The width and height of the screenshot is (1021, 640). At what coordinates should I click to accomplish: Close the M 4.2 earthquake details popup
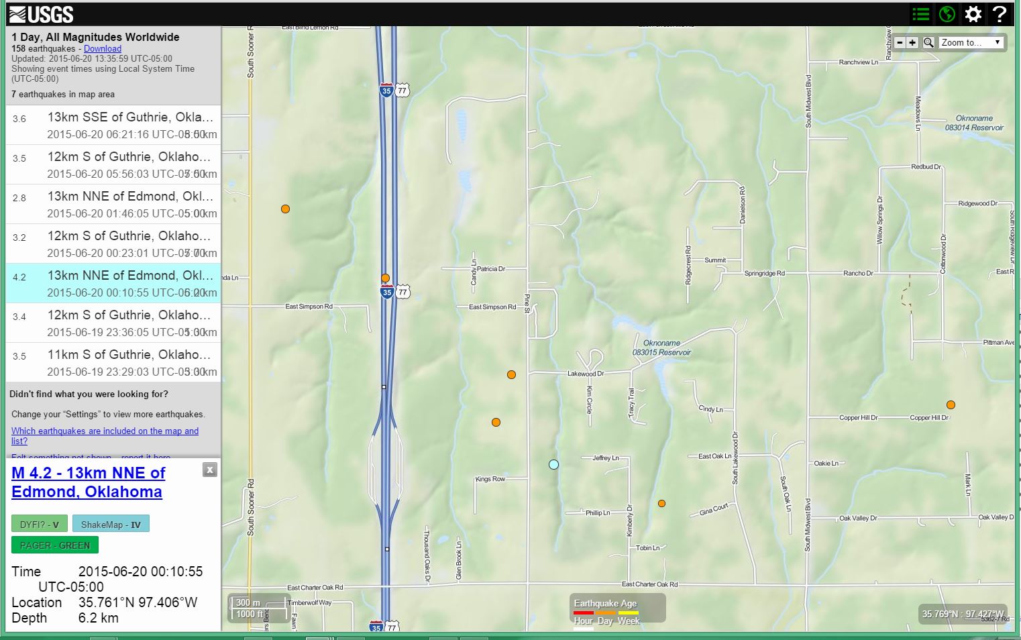point(210,470)
